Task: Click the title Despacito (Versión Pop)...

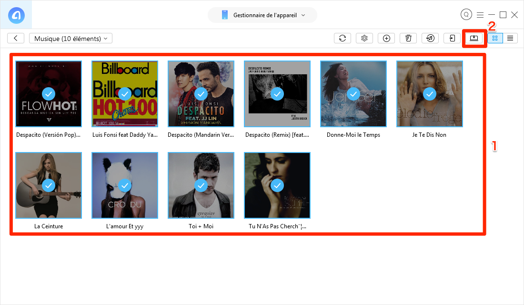Action: click(49, 135)
